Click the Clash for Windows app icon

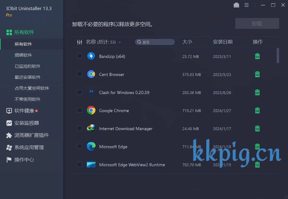[x=91, y=92]
